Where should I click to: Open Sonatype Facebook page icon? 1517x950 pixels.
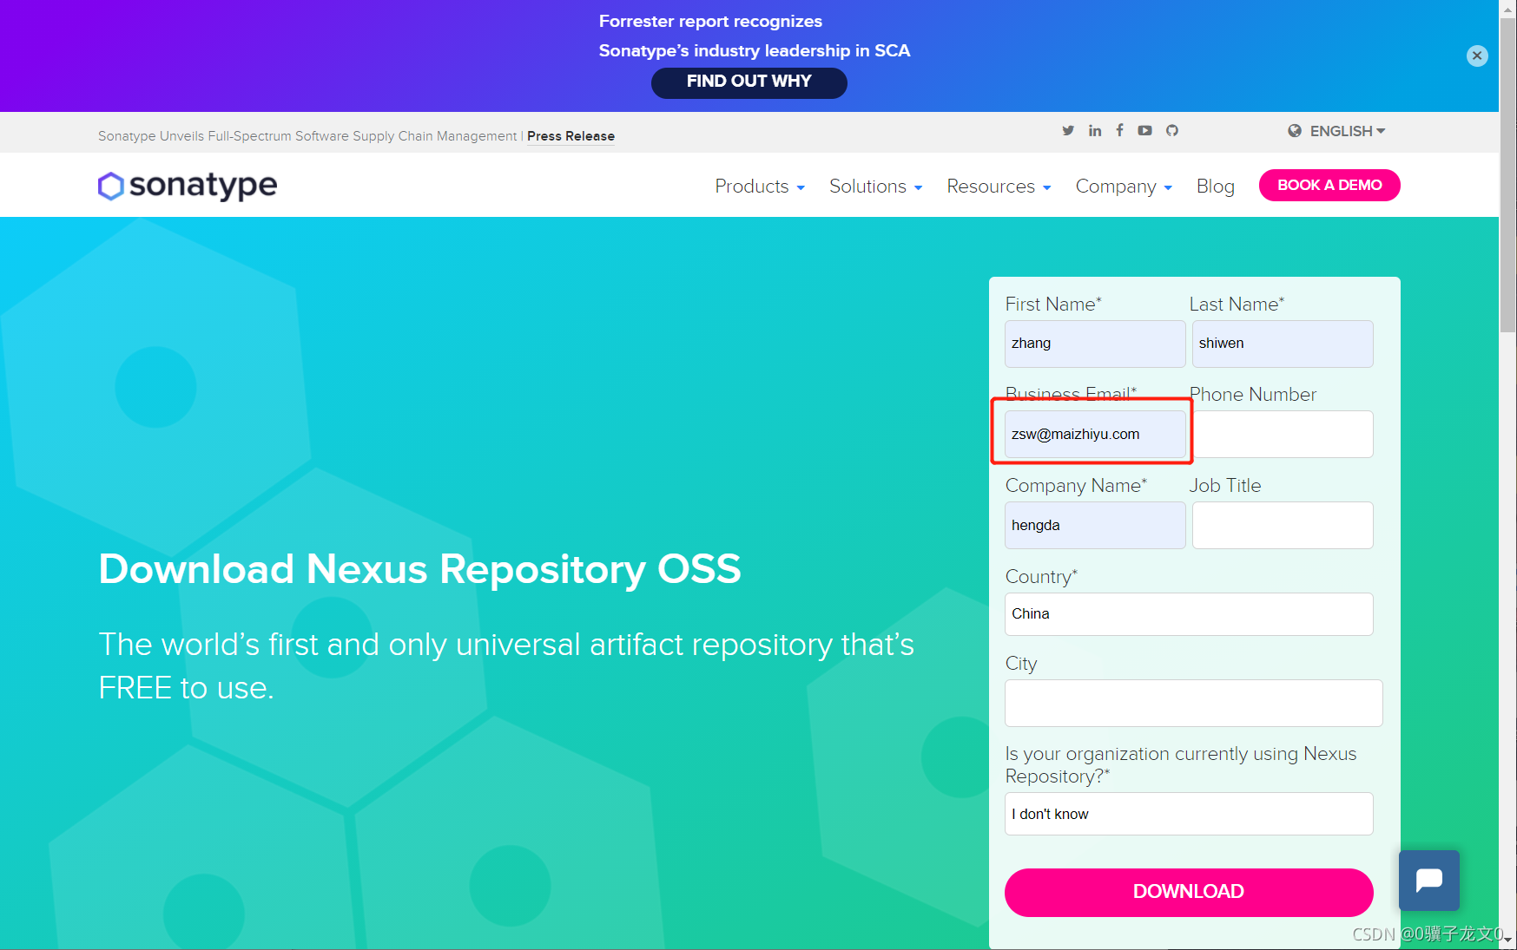coord(1119,130)
